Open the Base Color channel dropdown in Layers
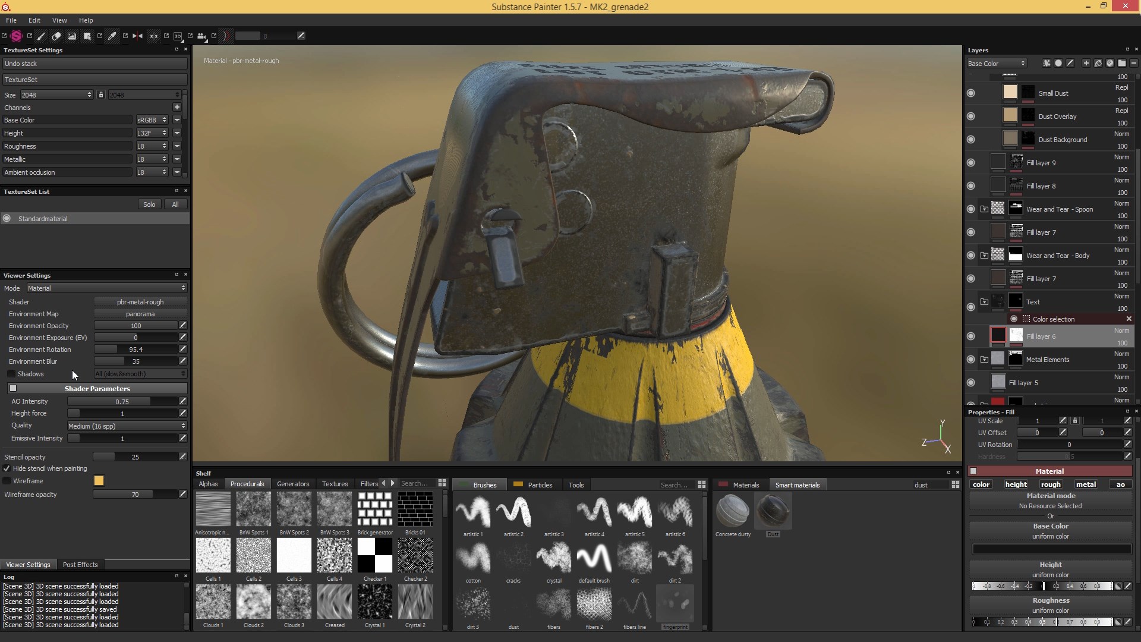Screen dimensions: 1141x642 tap(997, 64)
